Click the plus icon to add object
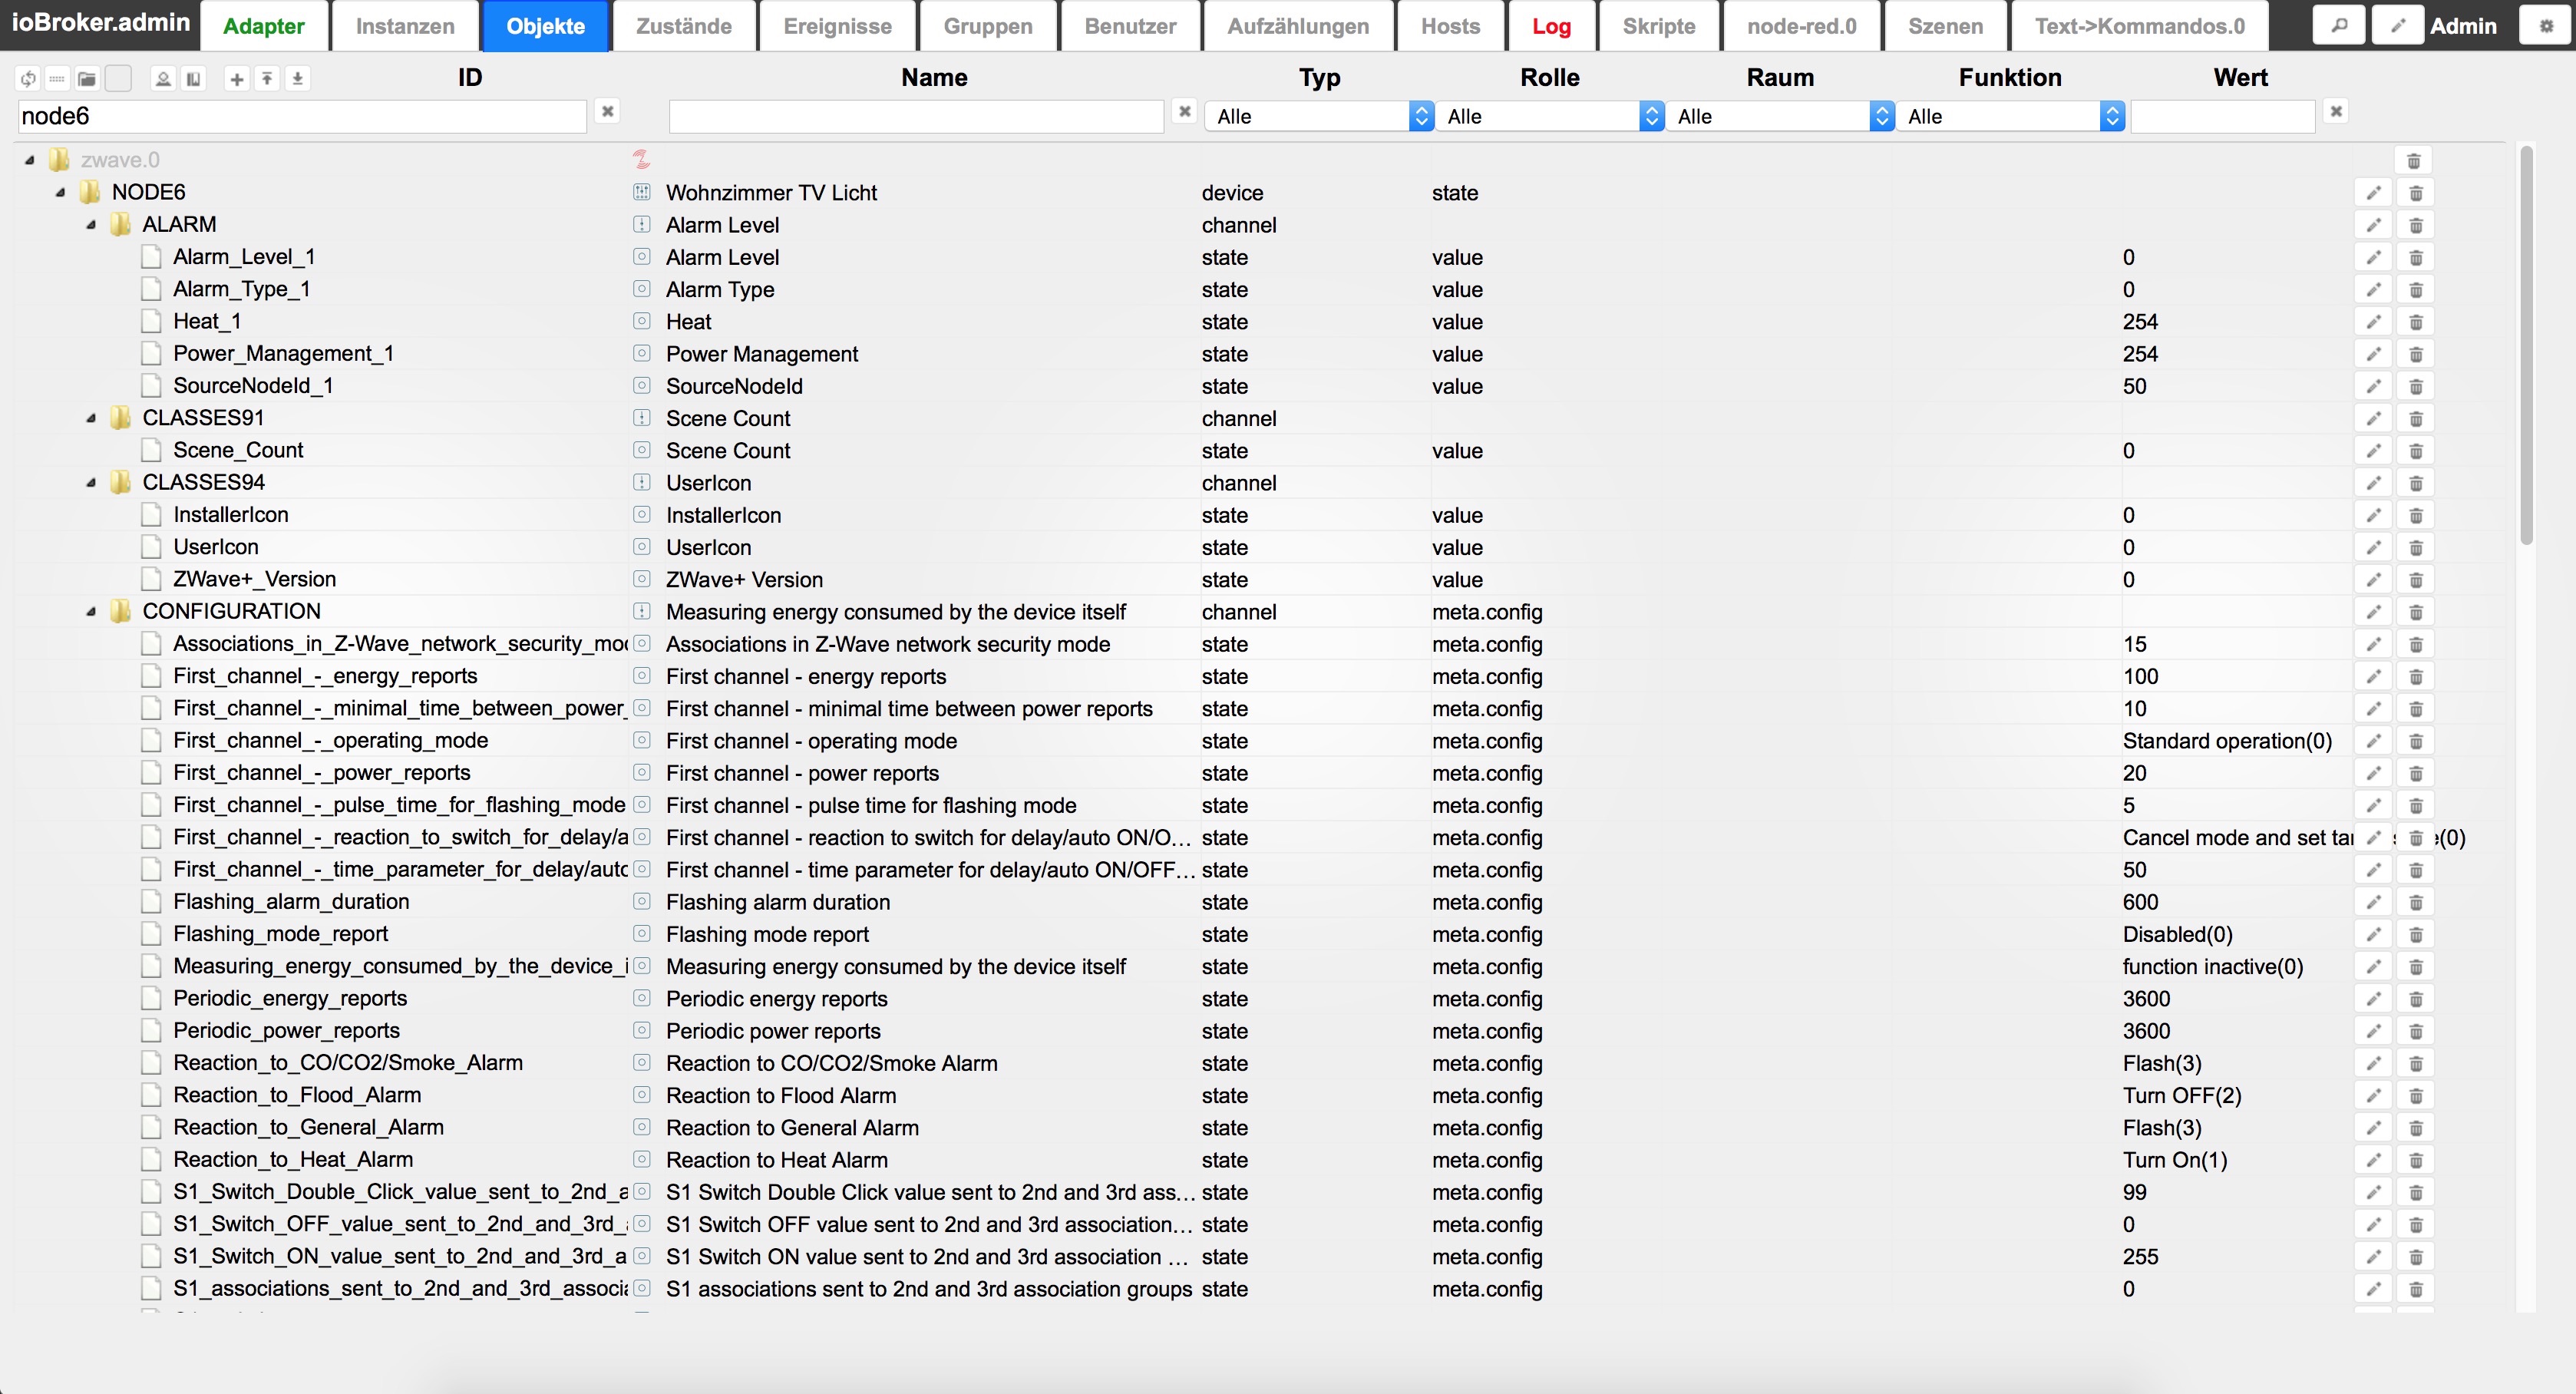The image size is (2576, 1394). coord(237,79)
